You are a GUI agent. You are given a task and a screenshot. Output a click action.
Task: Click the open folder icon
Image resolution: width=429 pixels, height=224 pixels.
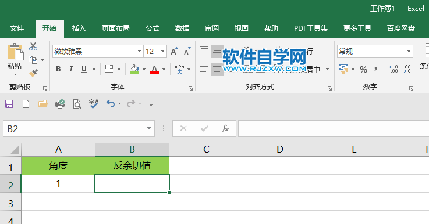pyautogui.click(x=43, y=104)
